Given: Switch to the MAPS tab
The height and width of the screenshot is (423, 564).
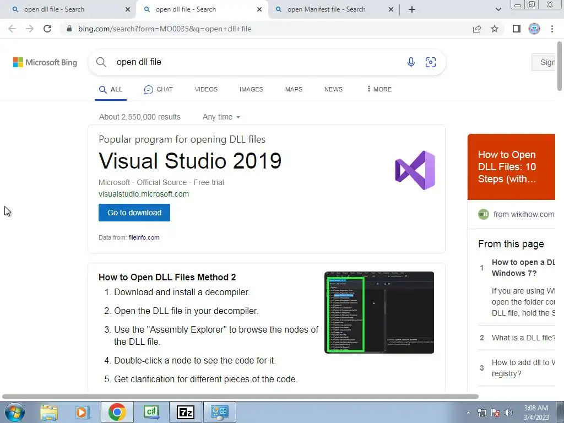Looking at the screenshot, I should click(x=294, y=89).
